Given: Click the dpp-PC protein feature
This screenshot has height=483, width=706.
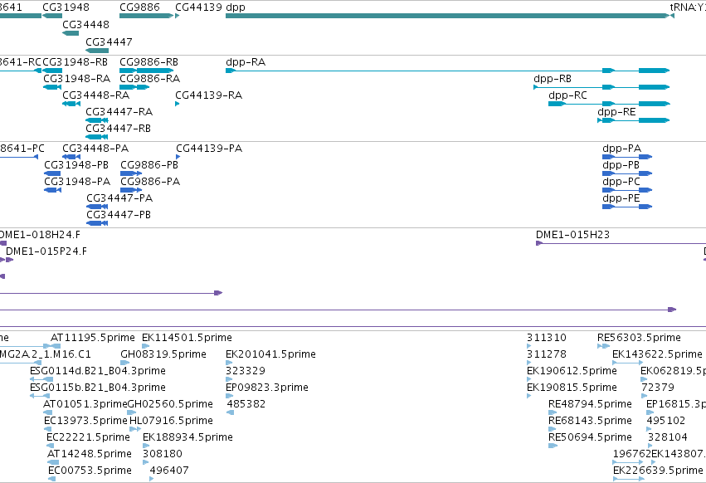Looking at the screenshot, I should coord(627,190).
